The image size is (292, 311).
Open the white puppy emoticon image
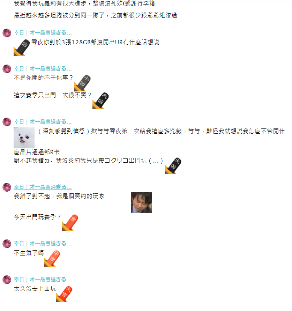click(x=24, y=138)
